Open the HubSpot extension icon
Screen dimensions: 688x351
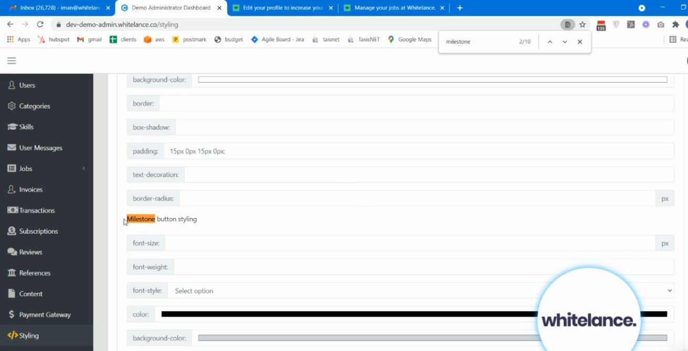tap(631, 25)
